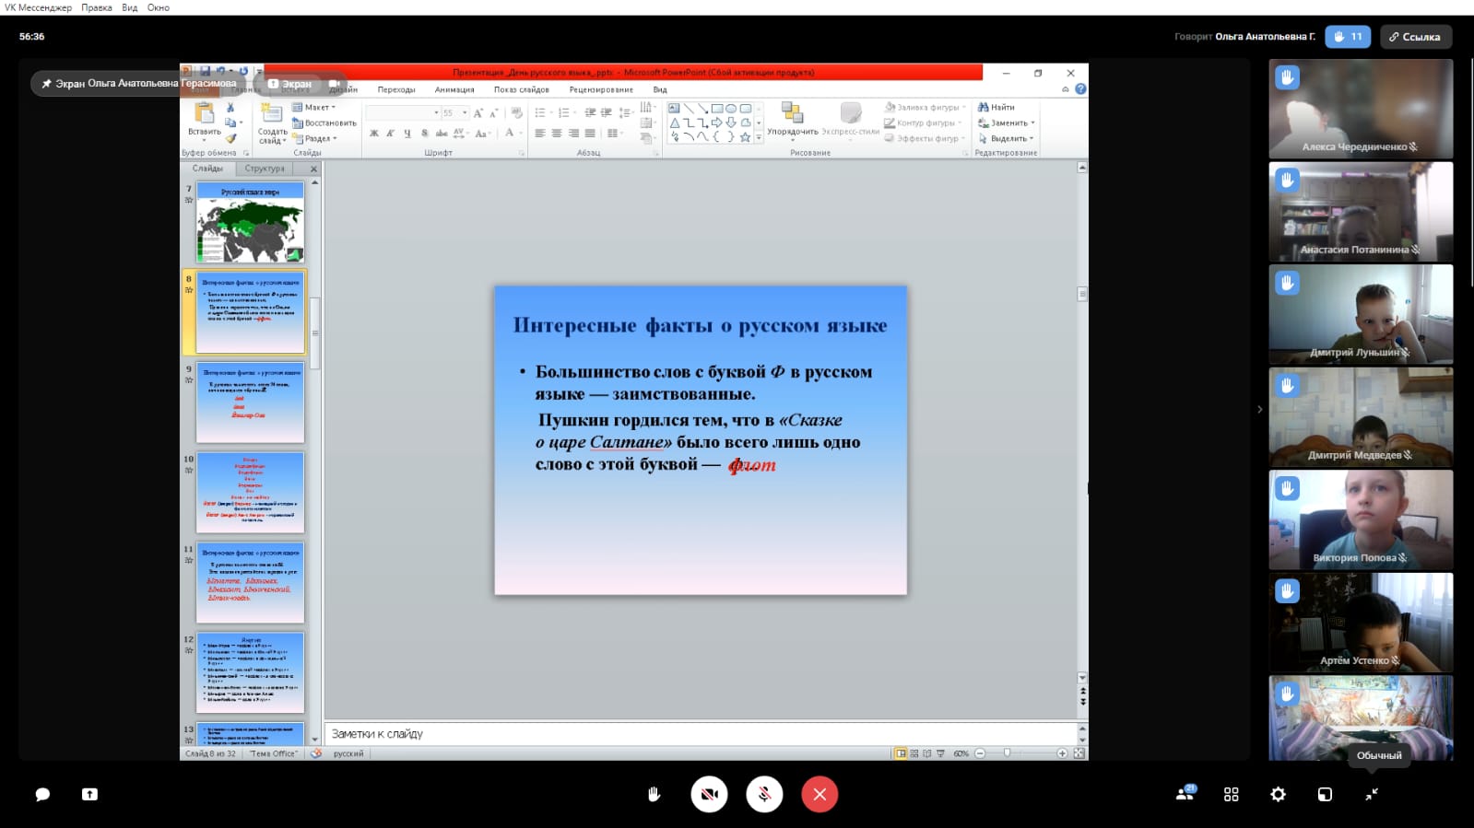
Task: Select the oval shape in shapes gallery
Action: point(731,109)
